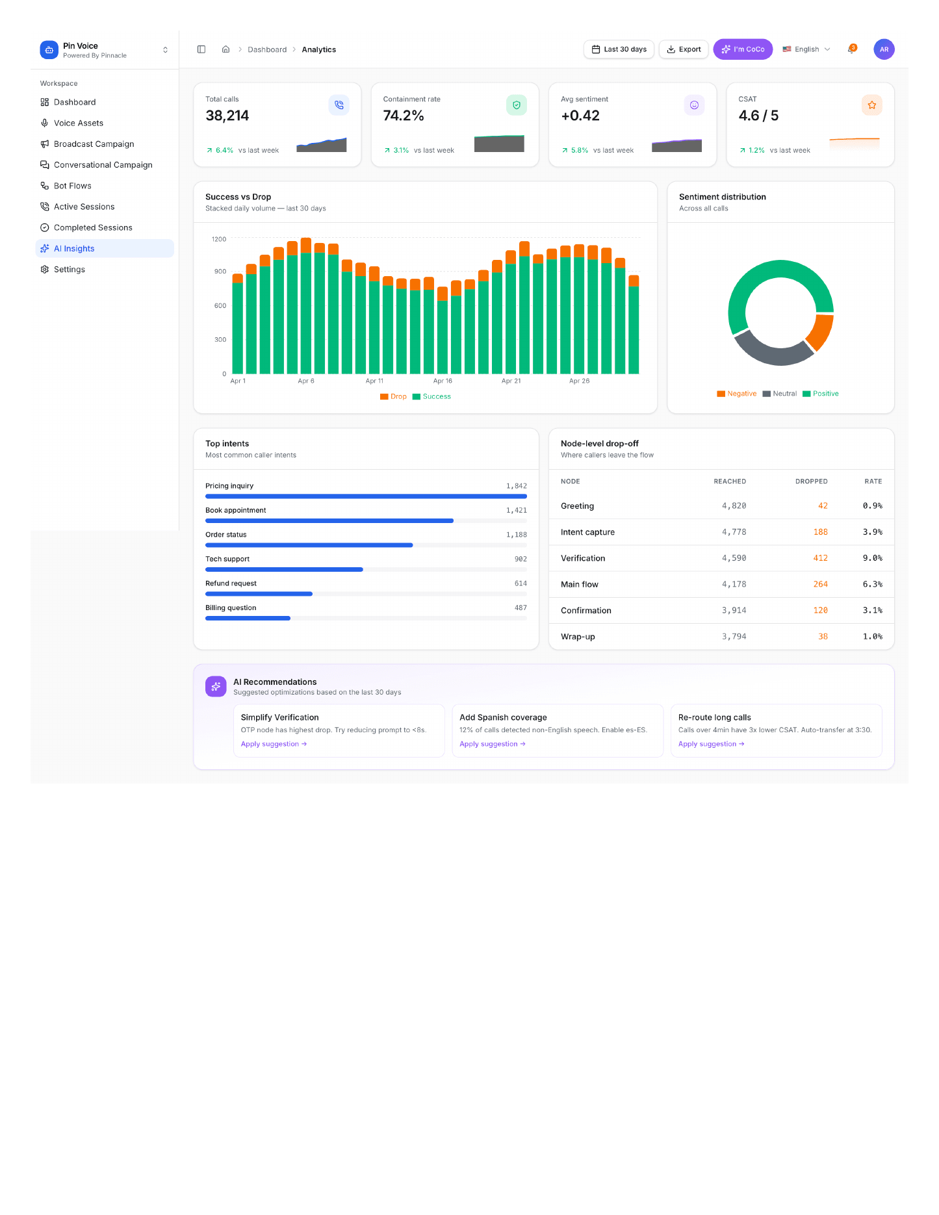The image size is (939, 1215).
Task: Open Voice Assets in sidebar
Action: (105, 123)
